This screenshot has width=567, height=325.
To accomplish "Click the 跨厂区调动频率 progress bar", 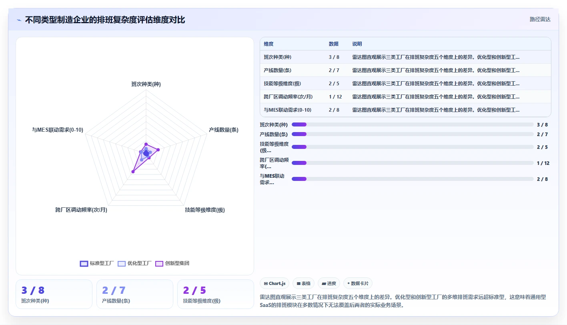I will coord(413,163).
